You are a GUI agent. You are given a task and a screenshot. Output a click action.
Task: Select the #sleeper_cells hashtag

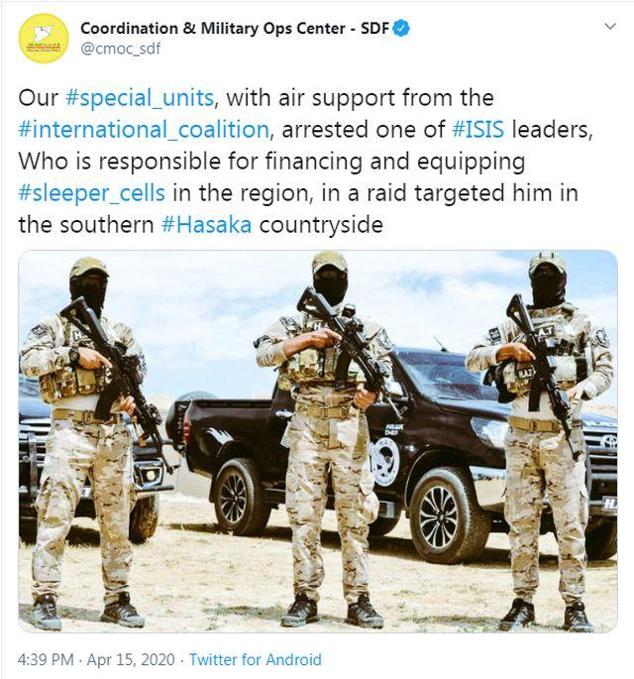tap(92, 193)
